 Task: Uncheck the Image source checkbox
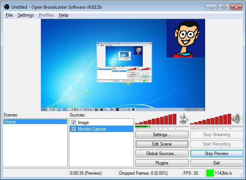coord(73,122)
